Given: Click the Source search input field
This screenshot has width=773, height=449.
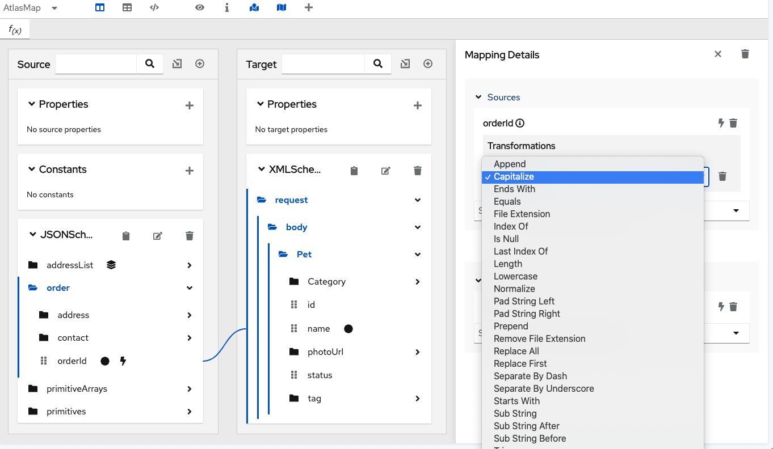Looking at the screenshot, I should coord(95,63).
